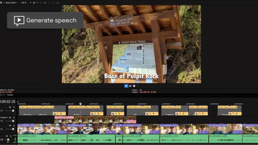Stop the preview playback
The width and height of the screenshot is (258, 145).
[134, 86]
